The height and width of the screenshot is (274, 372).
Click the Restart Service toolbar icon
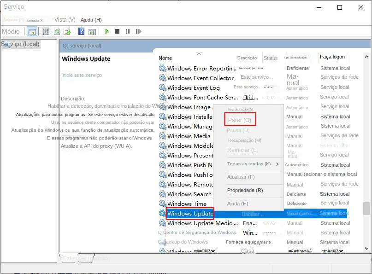coord(138,31)
